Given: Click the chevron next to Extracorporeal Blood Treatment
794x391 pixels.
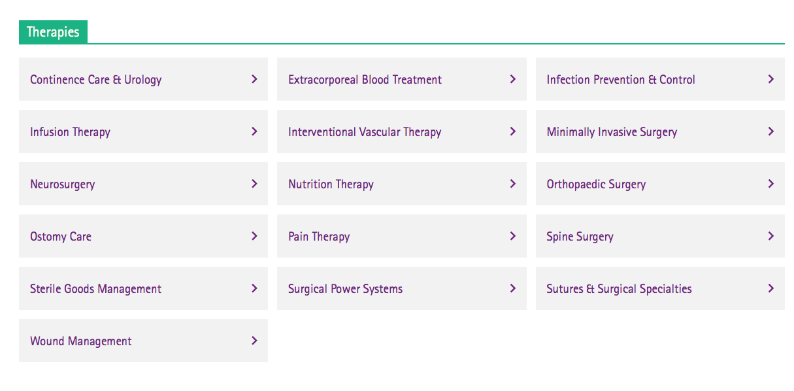Looking at the screenshot, I should (x=512, y=79).
